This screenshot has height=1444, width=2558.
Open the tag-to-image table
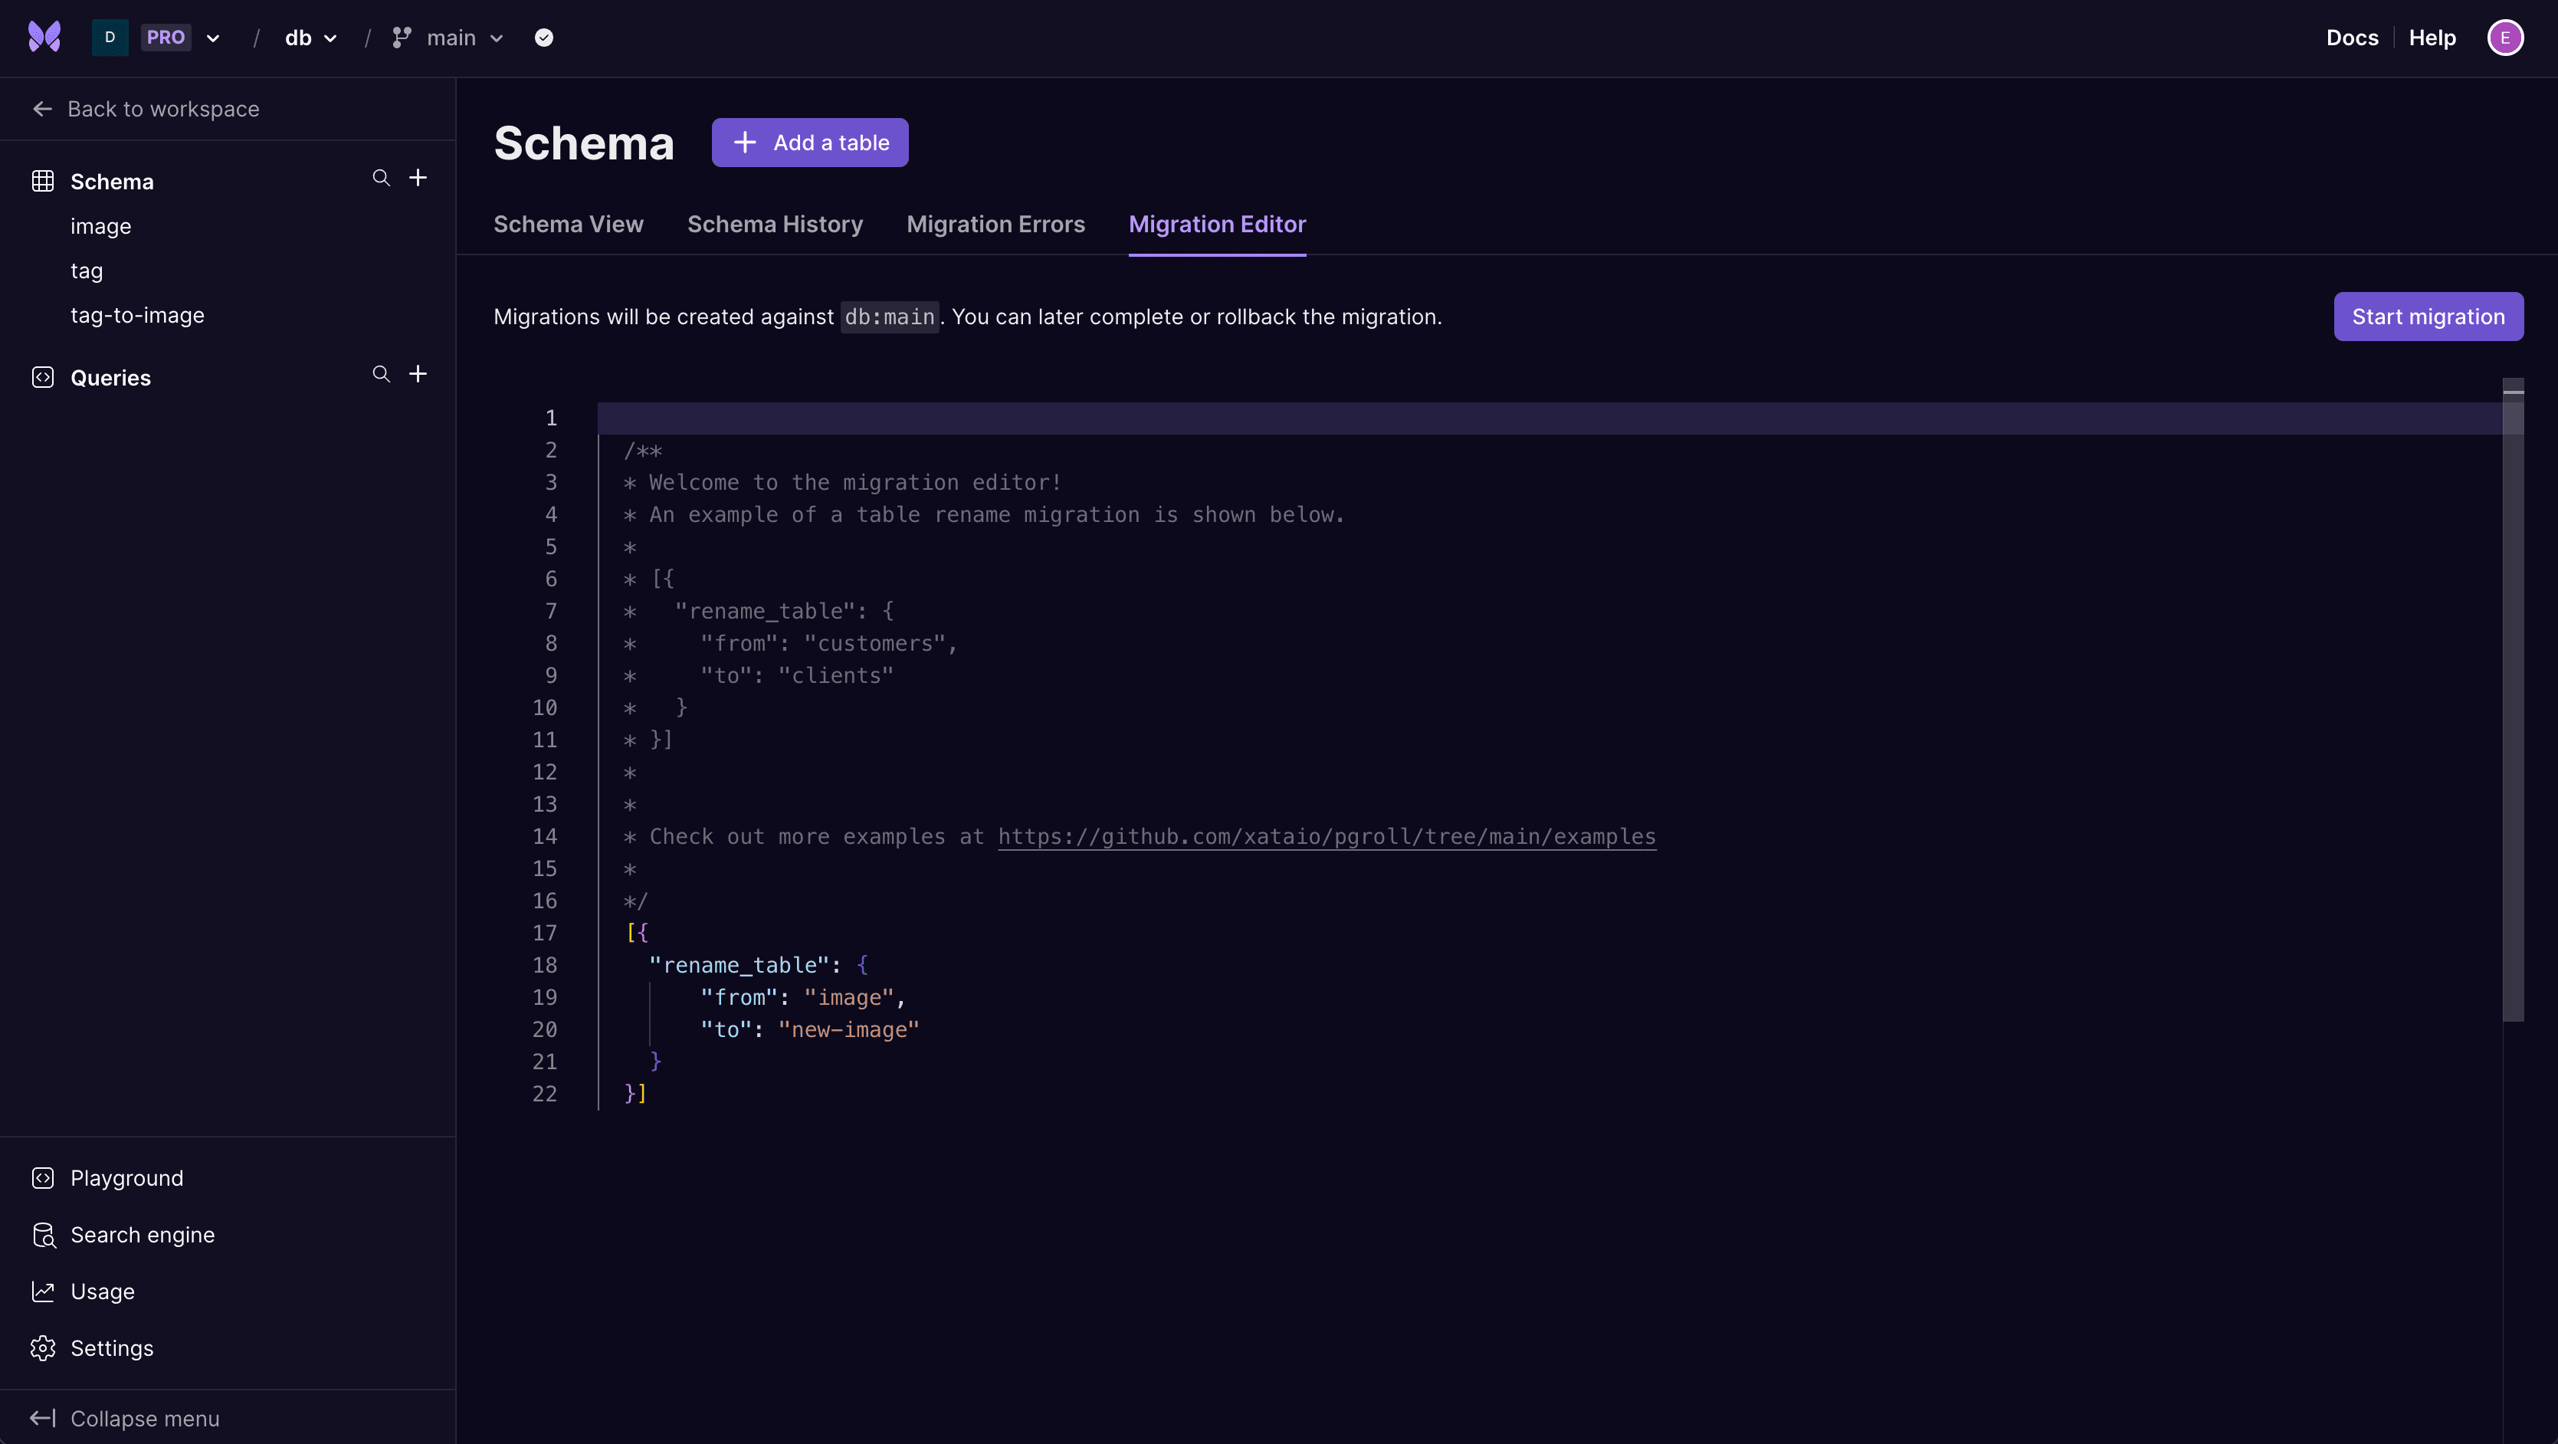click(138, 316)
